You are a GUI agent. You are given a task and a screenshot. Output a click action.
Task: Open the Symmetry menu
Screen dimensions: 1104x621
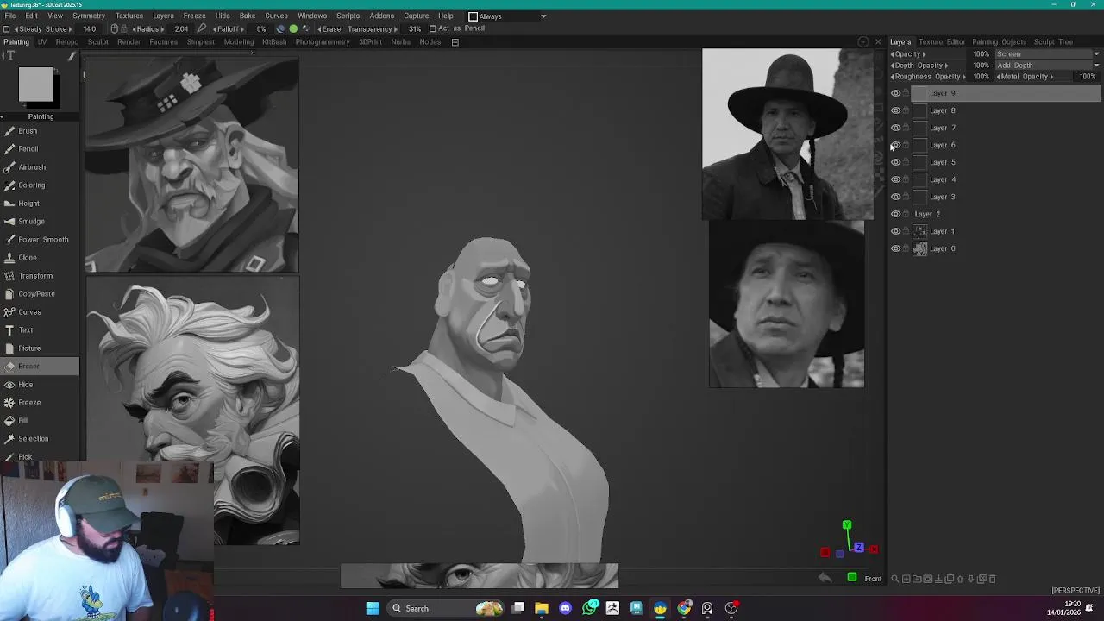(x=89, y=16)
